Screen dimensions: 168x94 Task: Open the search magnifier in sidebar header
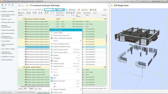click(9, 5)
